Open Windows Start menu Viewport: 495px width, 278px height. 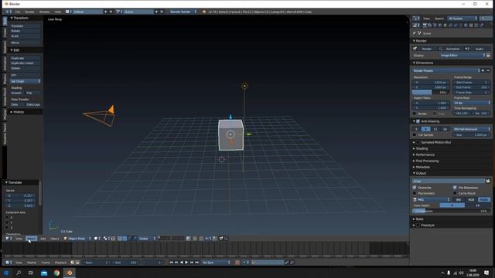pyautogui.click(x=6, y=273)
